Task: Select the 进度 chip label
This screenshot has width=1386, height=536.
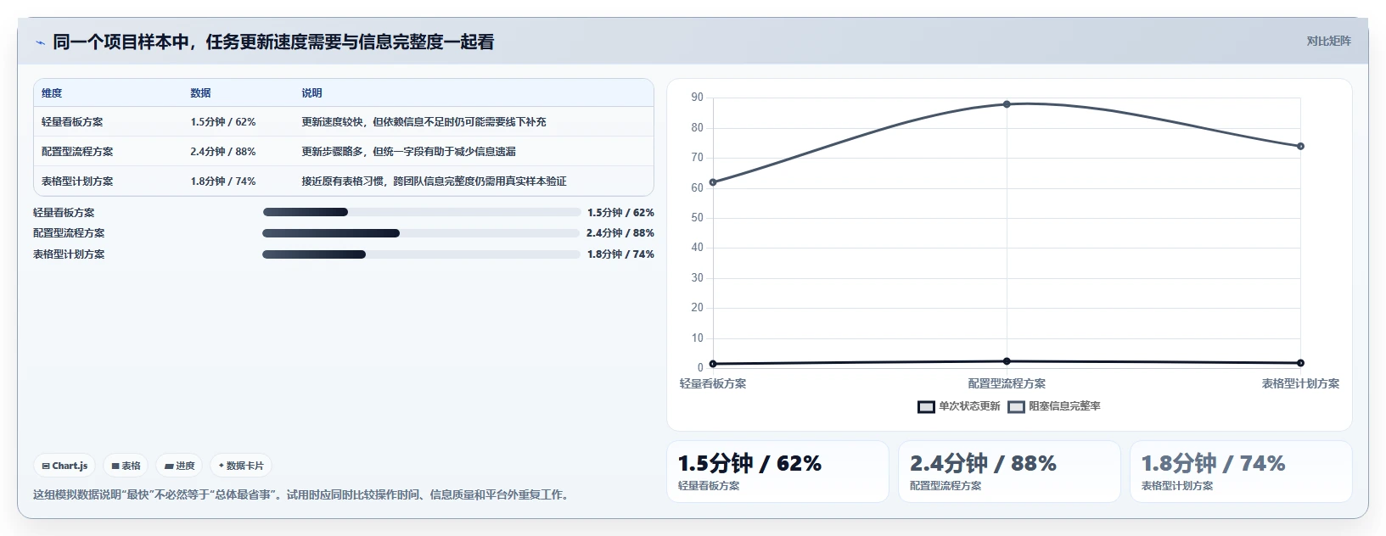Action: click(185, 466)
